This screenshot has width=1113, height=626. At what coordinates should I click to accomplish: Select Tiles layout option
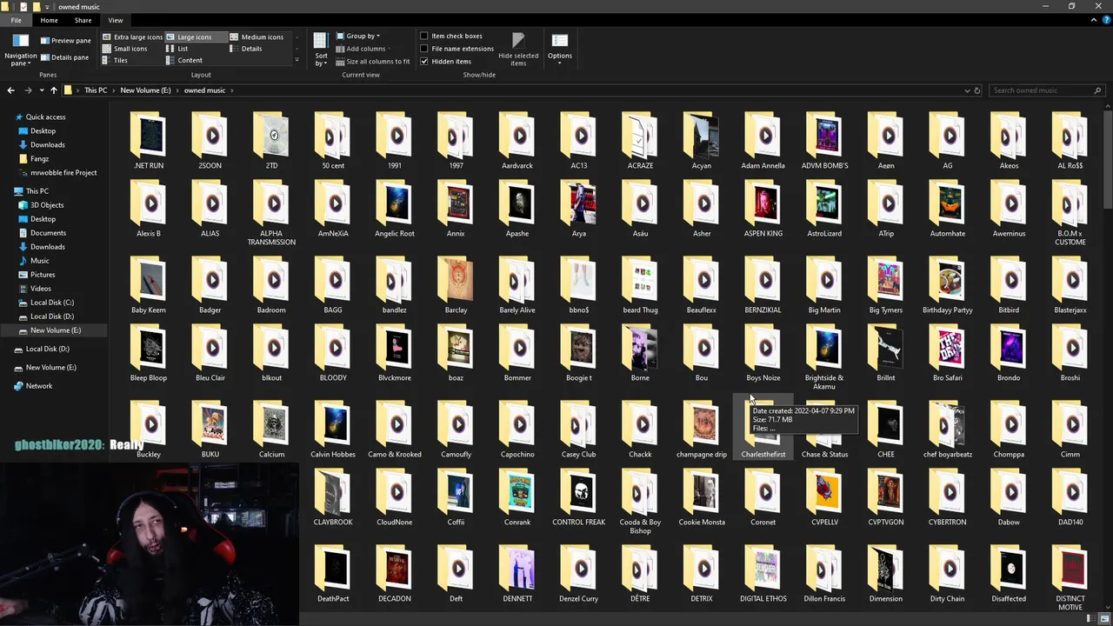click(x=115, y=60)
